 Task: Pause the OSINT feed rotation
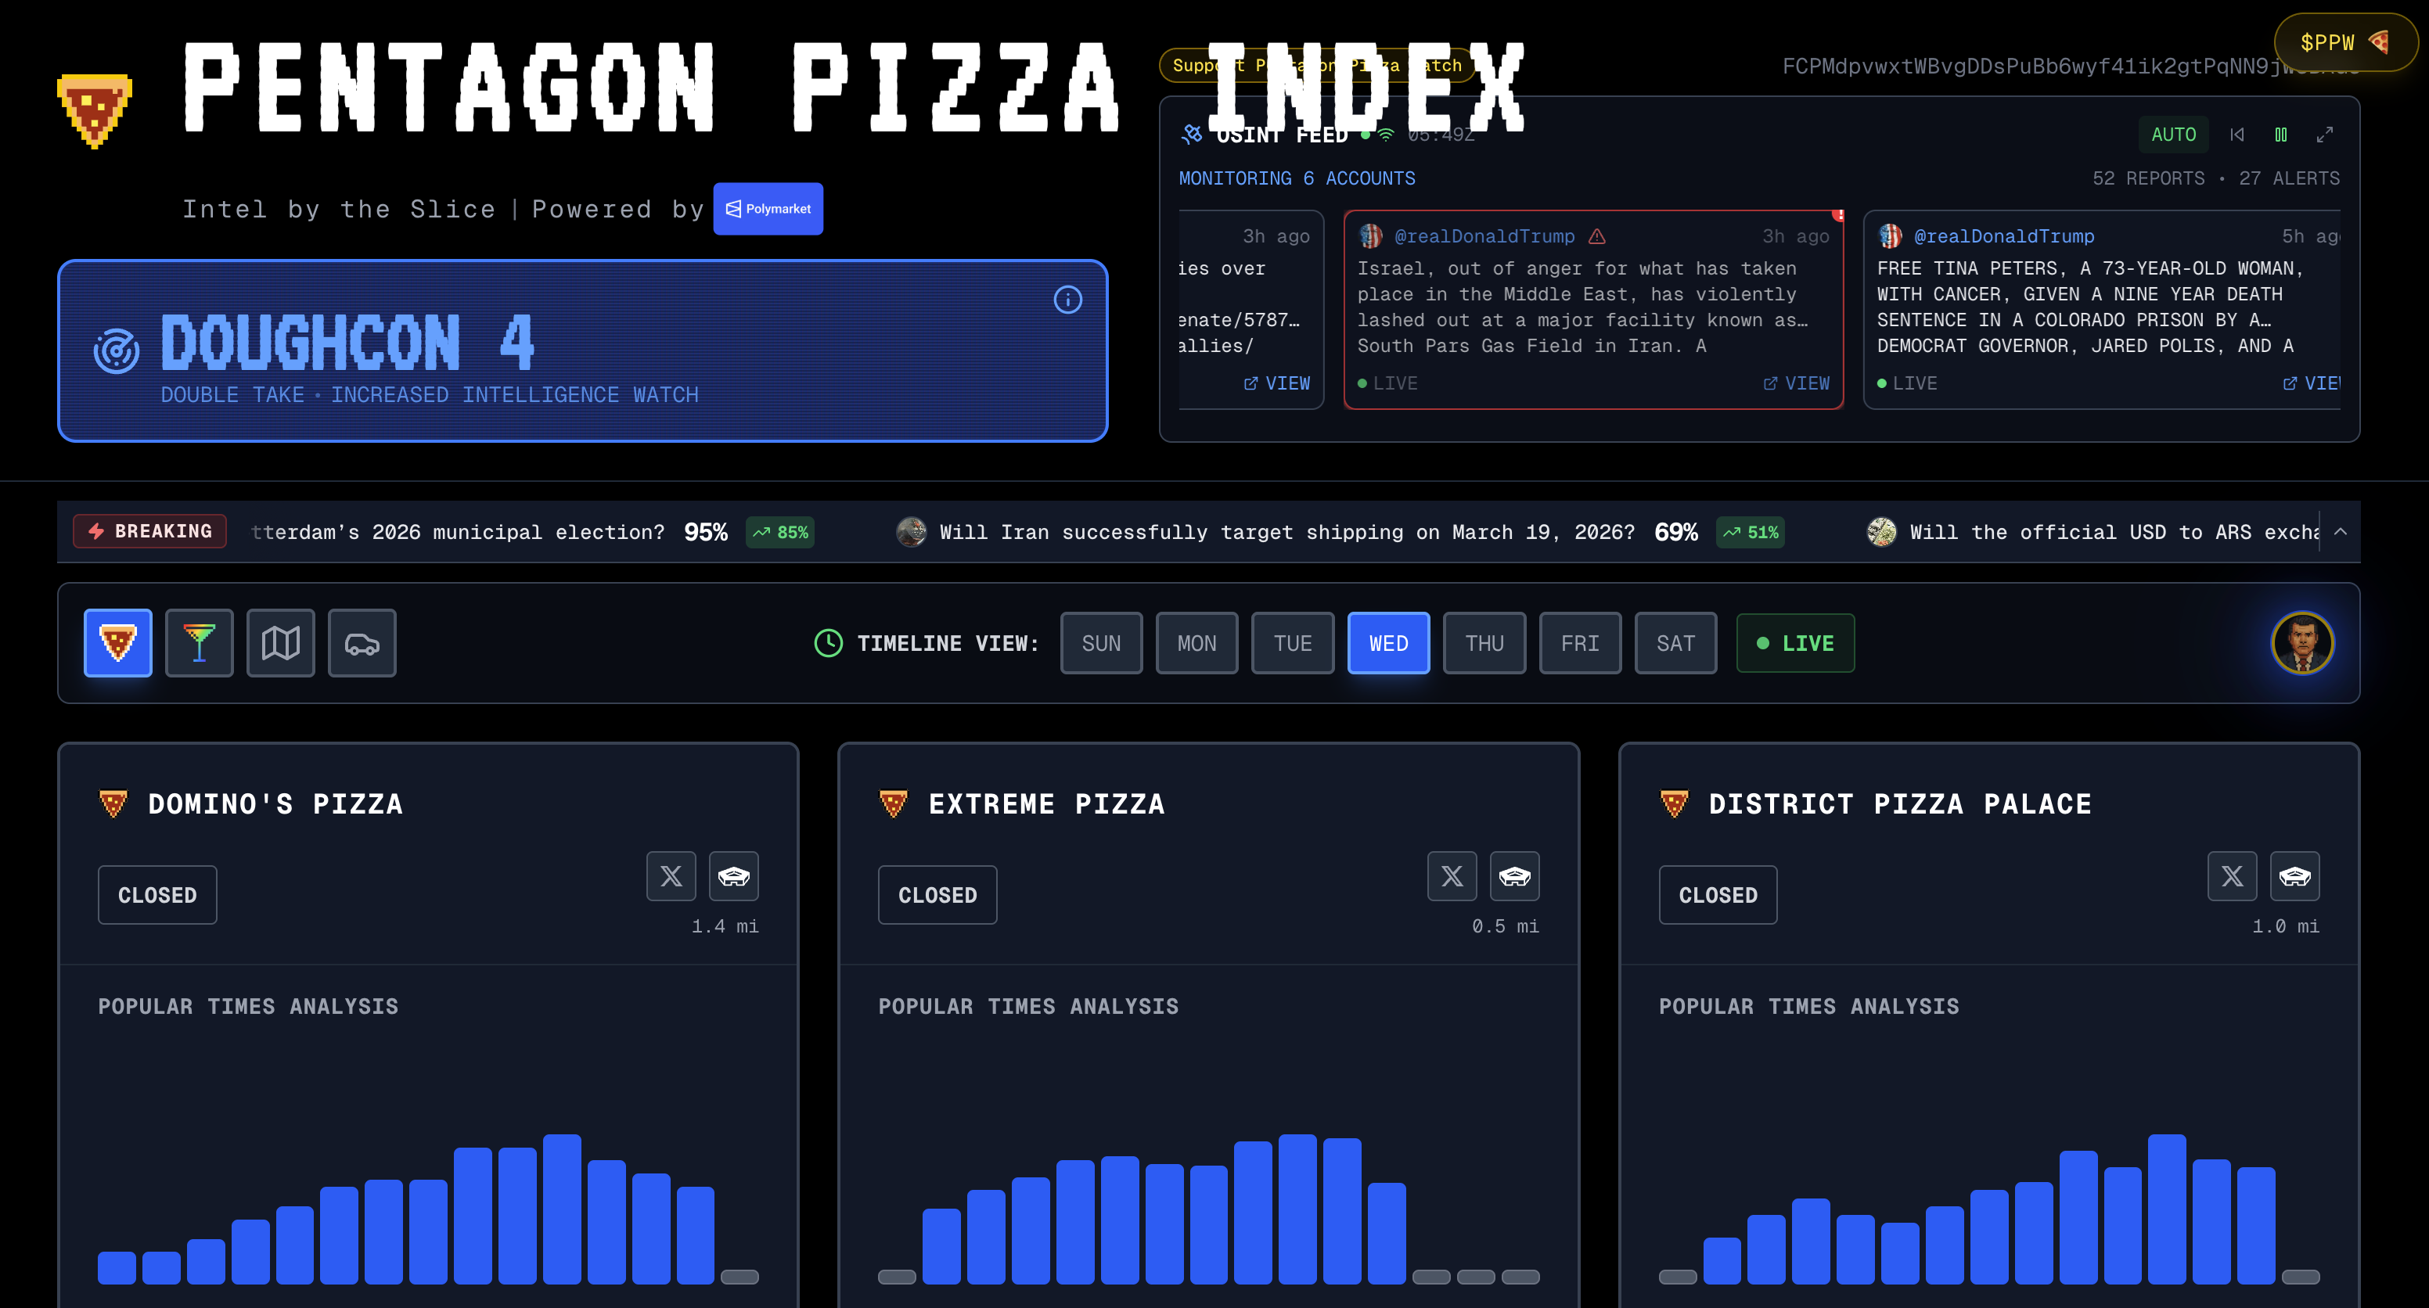pos(2282,134)
